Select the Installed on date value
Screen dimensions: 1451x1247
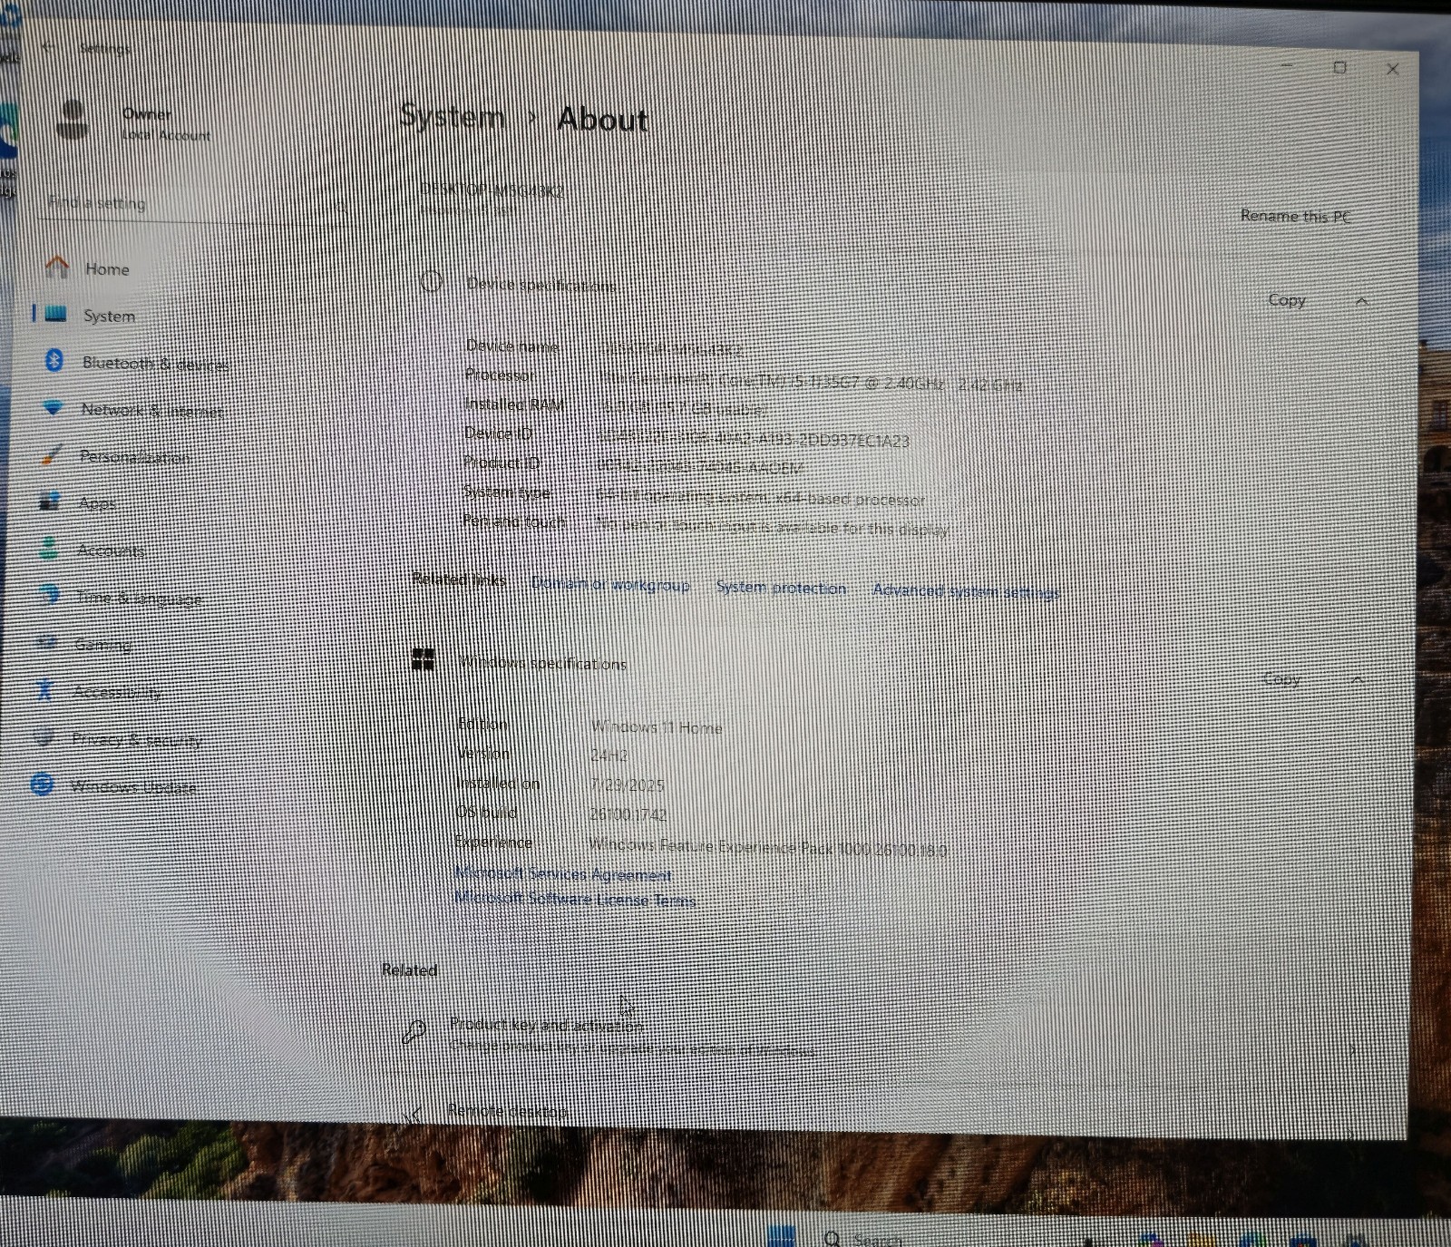(627, 784)
